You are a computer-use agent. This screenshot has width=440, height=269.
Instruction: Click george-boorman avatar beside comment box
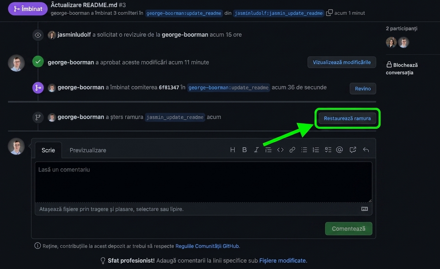point(16,146)
